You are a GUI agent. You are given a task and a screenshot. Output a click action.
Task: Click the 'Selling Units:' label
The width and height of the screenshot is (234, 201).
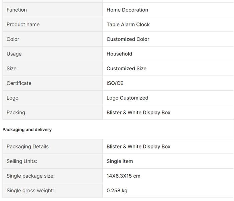tap(22, 161)
